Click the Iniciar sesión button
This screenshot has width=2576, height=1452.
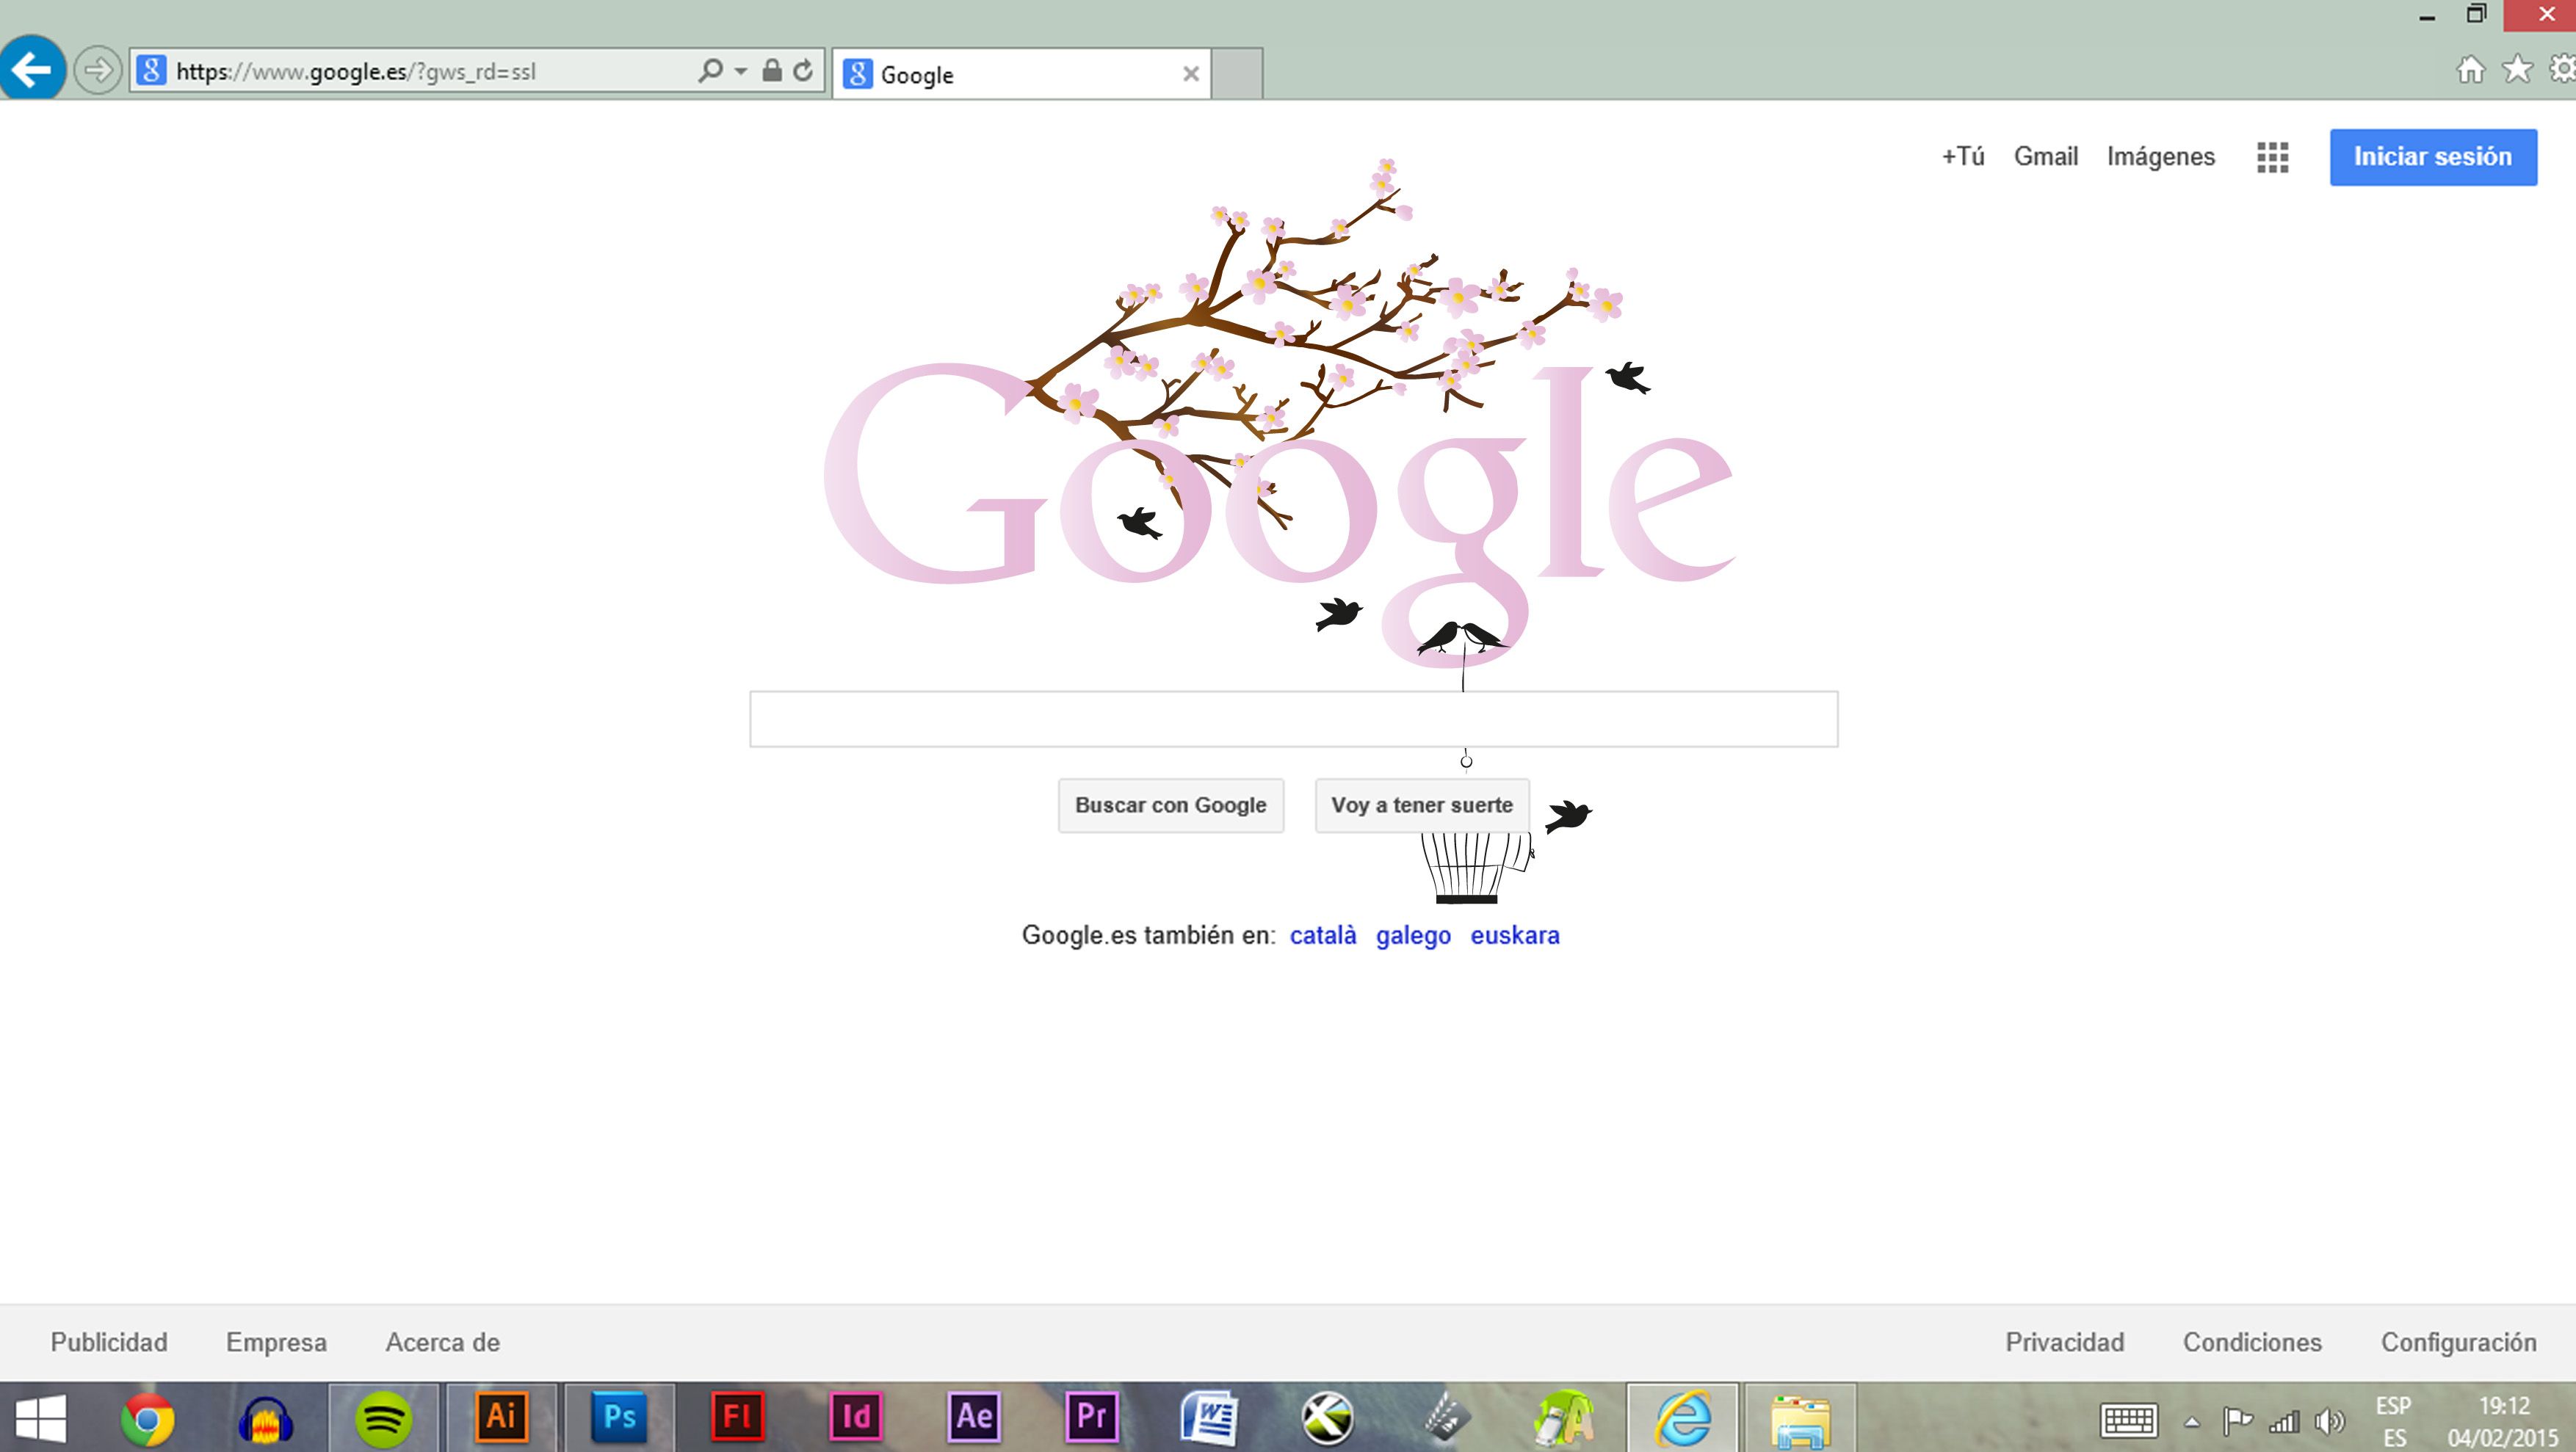[2432, 157]
